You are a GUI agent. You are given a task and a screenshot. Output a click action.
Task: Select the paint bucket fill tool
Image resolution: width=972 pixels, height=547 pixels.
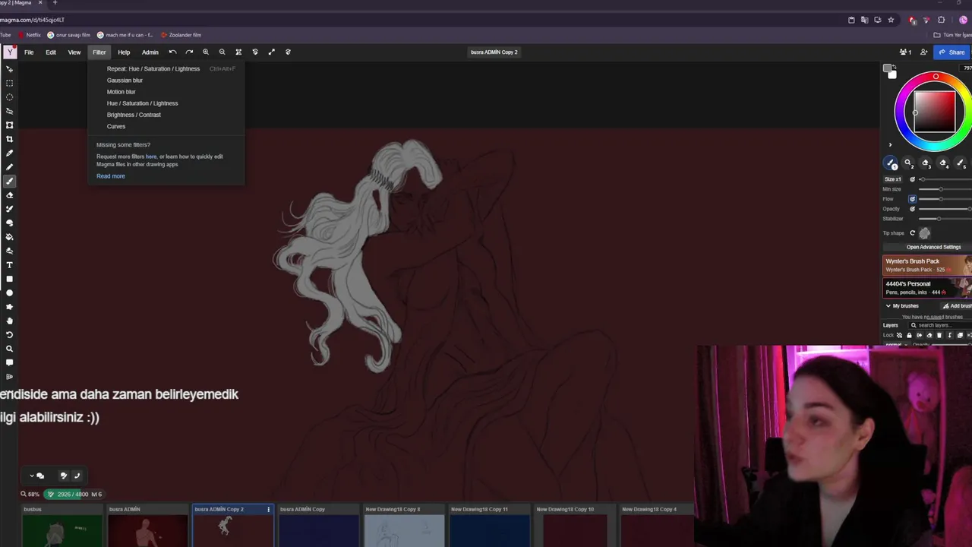10,237
